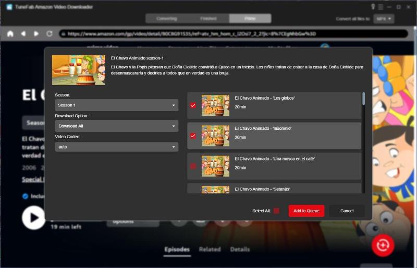Toggle the 'Una mosca en el café' checkbox
Image resolution: width=417 pixels, height=268 pixels.
[x=193, y=166]
